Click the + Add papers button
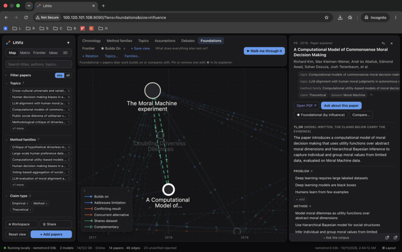 pos(51,235)
